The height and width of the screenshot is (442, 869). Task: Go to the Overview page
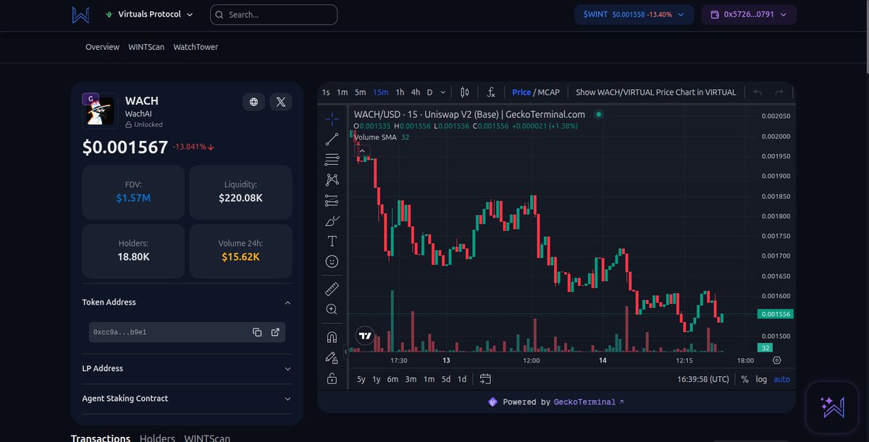point(102,47)
